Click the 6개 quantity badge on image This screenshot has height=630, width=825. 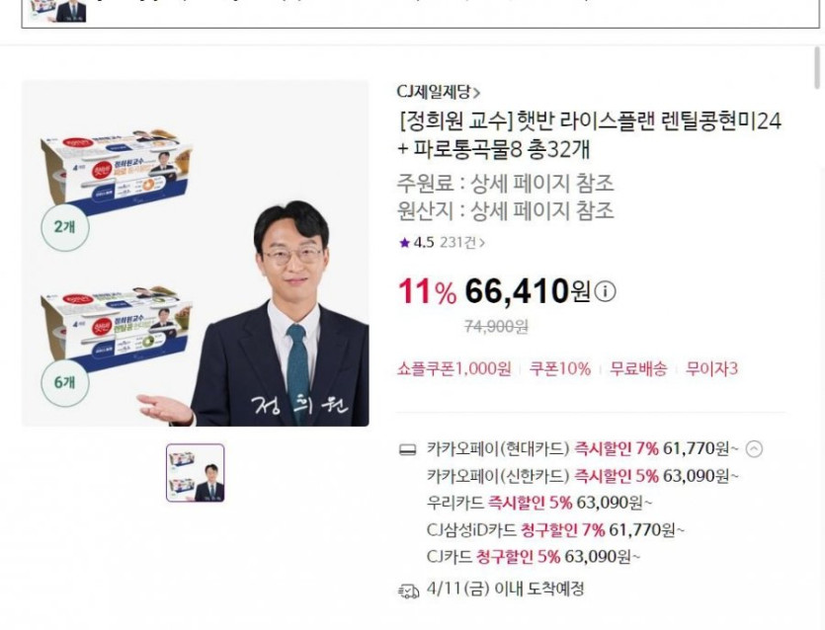(x=65, y=382)
